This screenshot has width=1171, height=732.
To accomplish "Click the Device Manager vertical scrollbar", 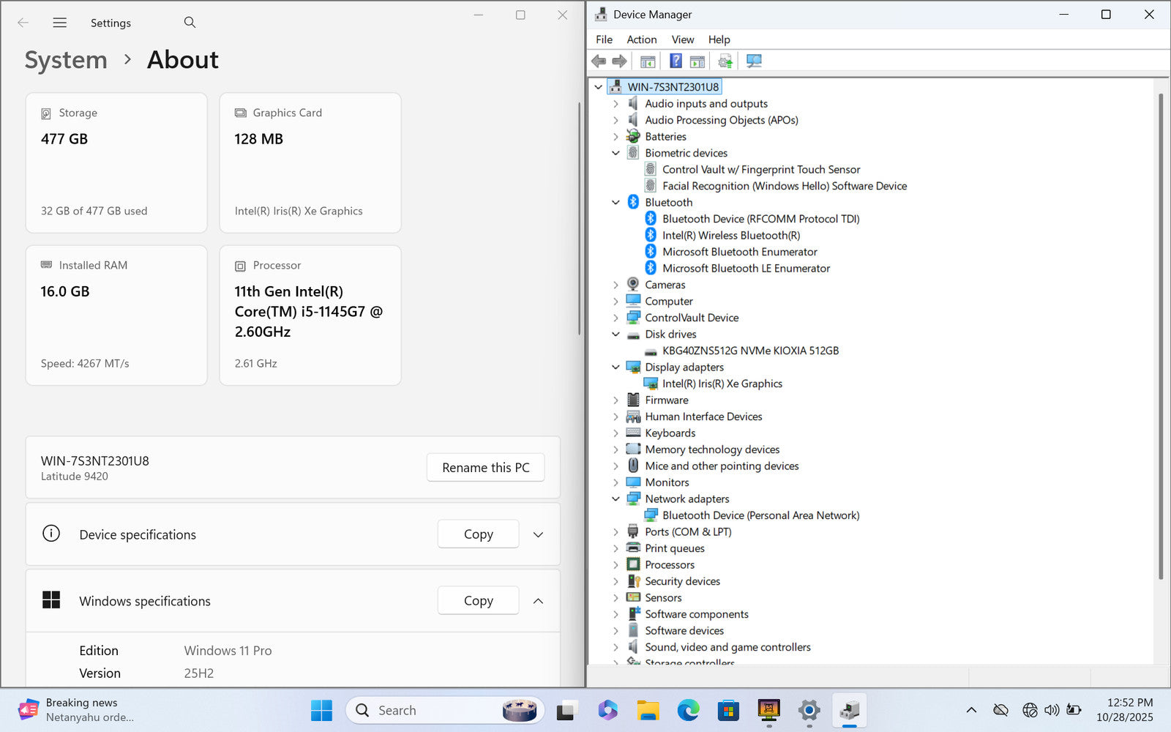I will click(1161, 337).
